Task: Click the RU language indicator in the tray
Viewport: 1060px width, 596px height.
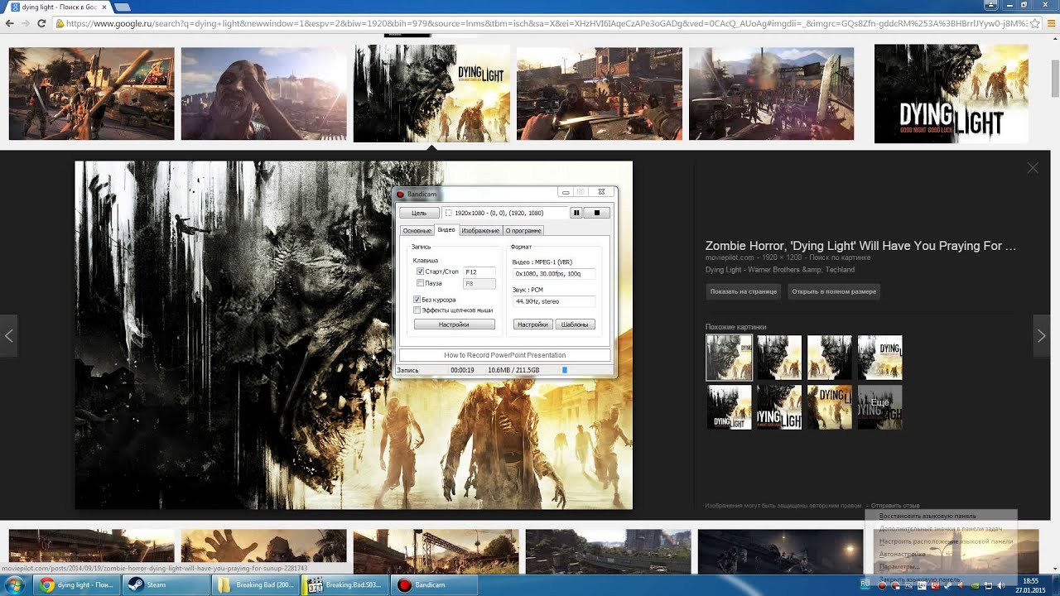Action: (x=865, y=584)
